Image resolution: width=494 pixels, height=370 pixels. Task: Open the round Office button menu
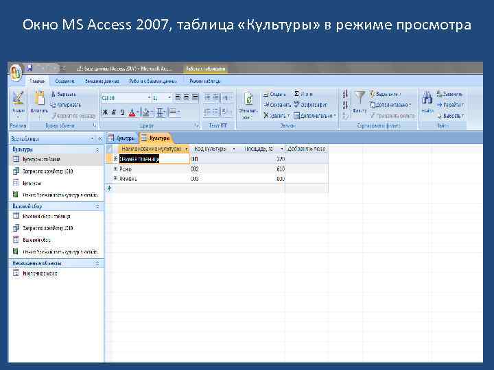click(16, 73)
